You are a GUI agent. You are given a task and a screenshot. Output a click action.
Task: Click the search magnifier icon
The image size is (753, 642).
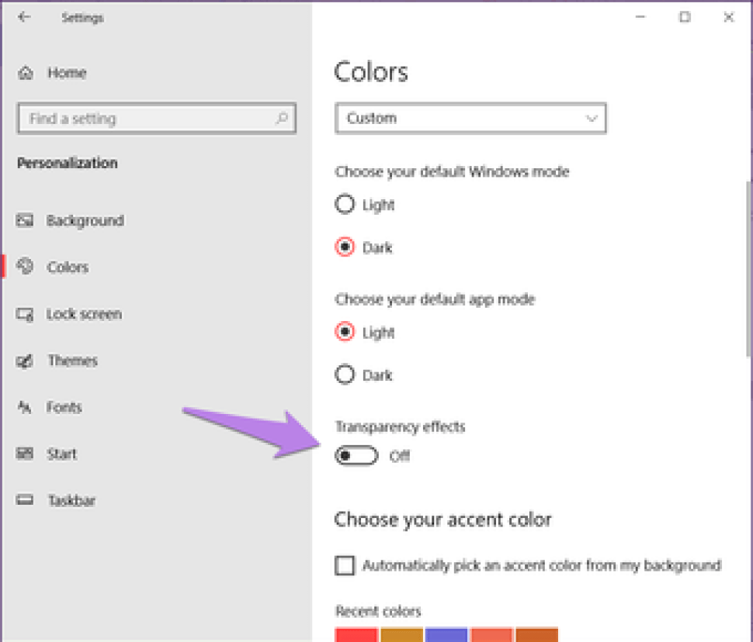click(x=281, y=119)
